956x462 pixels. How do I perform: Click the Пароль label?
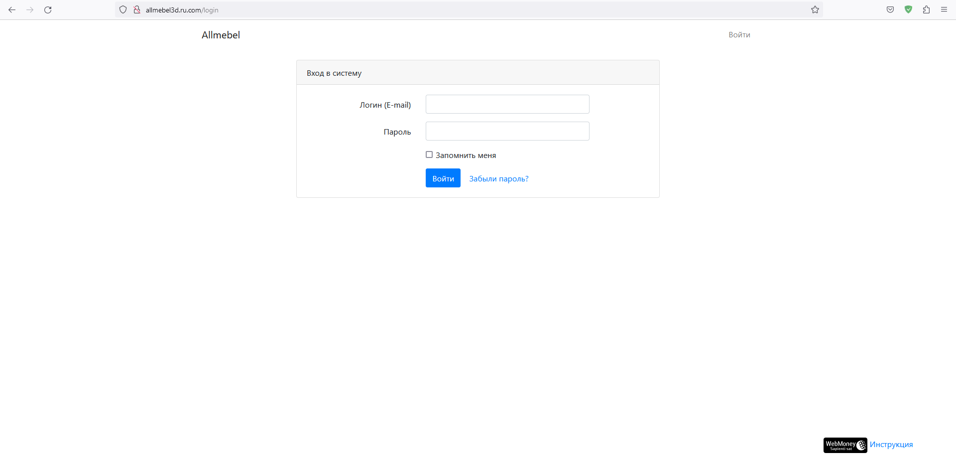click(397, 132)
